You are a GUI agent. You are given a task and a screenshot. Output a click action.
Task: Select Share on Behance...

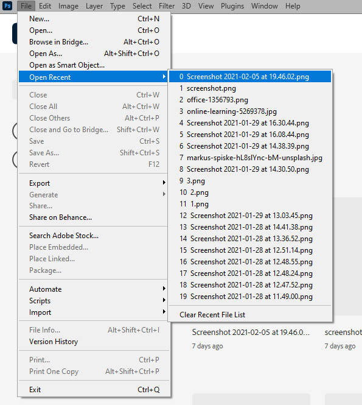coord(94,217)
